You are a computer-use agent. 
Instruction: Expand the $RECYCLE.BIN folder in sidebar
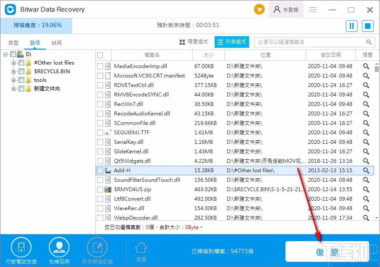tap(13, 71)
